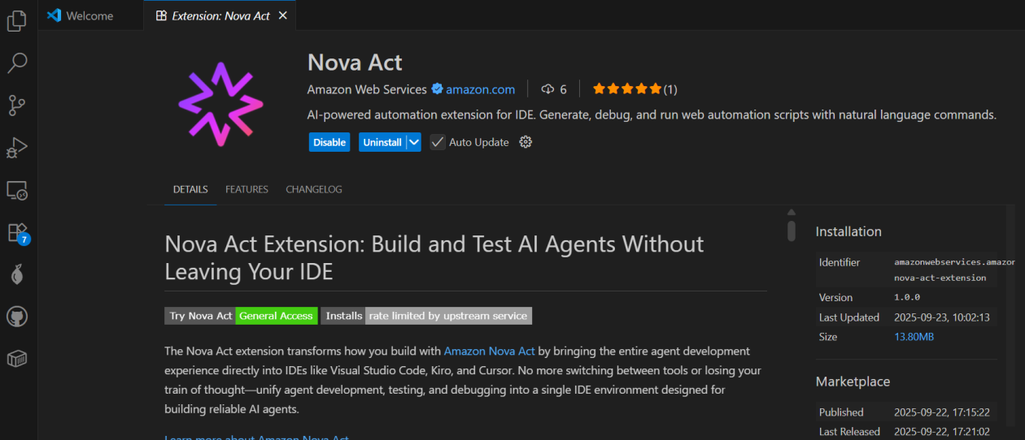Open the GitHub icon in activity bar

17,317
